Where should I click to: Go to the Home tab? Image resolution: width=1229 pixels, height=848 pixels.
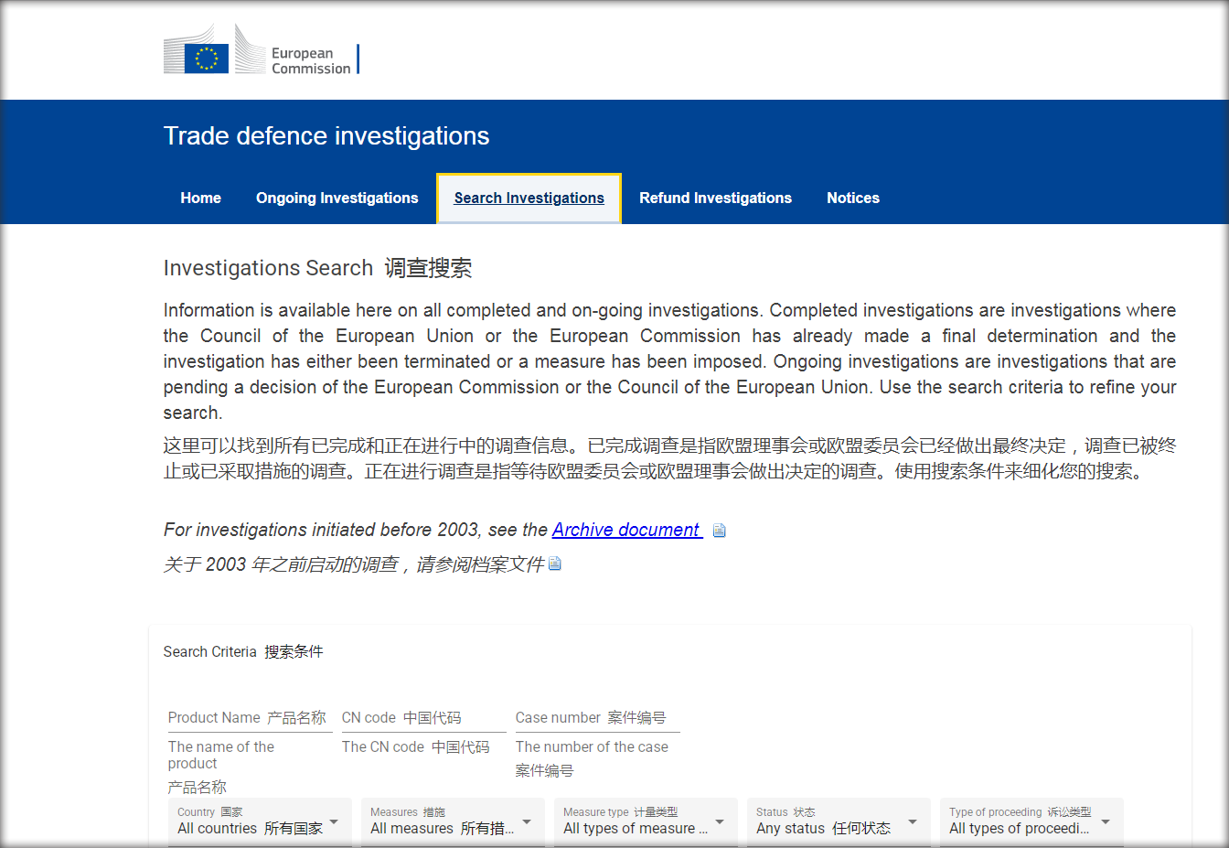200,198
